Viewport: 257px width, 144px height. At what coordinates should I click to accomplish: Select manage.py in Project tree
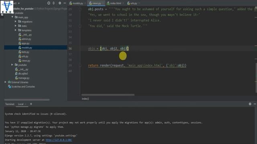(24, 78)
